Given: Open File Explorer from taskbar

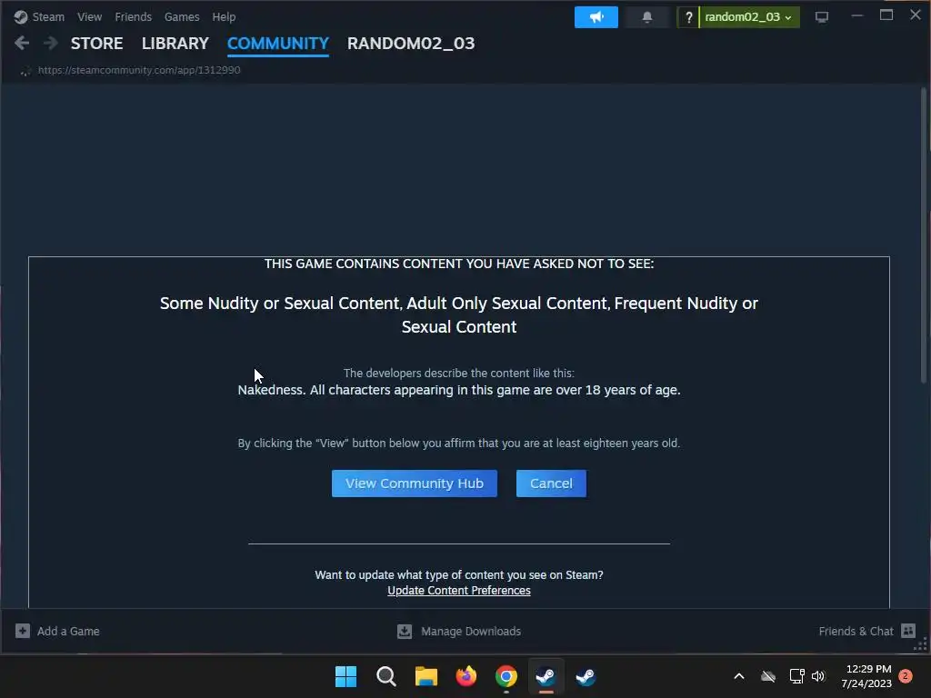Looking at the screenshot, I should [x=425, y=676].
